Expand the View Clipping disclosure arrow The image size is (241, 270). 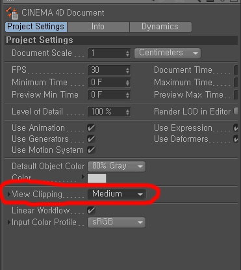click(8, 194)
